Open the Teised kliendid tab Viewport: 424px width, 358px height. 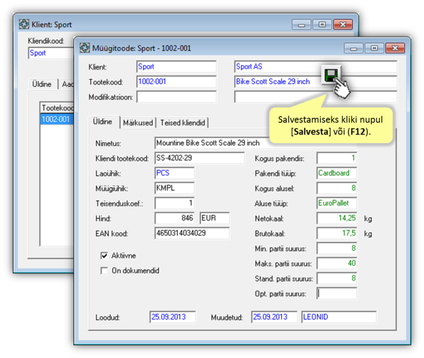pyautogui.click(x=183, y=123)
